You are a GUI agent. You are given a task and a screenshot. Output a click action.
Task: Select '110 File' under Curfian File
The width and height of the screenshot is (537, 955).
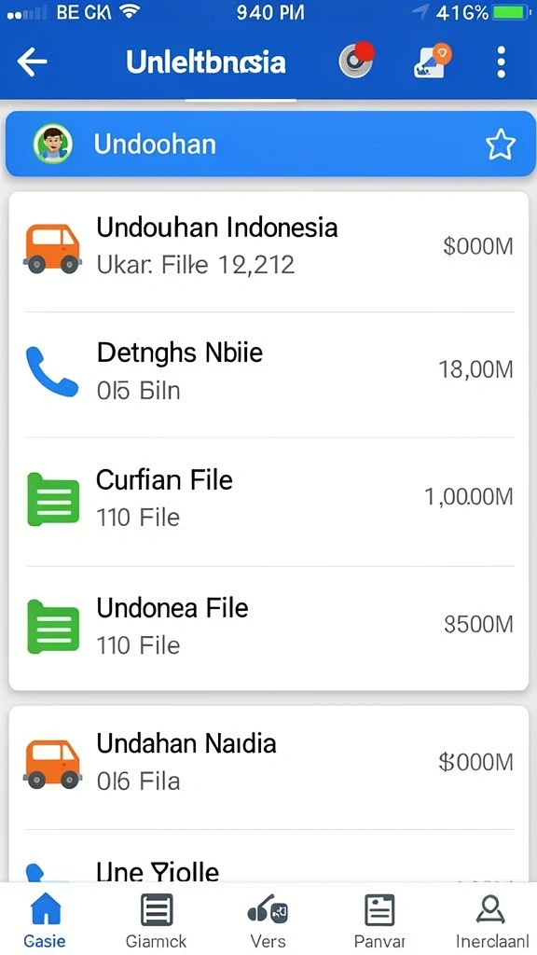tap(138, 518)
